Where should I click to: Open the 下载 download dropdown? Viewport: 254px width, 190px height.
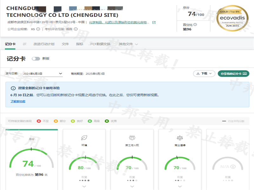click(x=204, y=73)
